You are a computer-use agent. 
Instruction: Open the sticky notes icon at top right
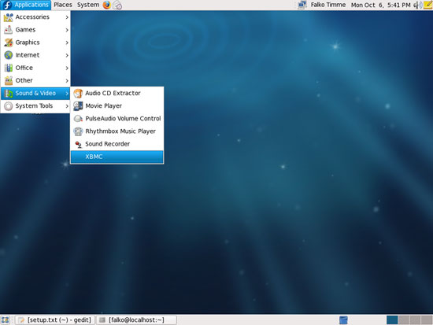pyautogui.click(x=427, y=5)
